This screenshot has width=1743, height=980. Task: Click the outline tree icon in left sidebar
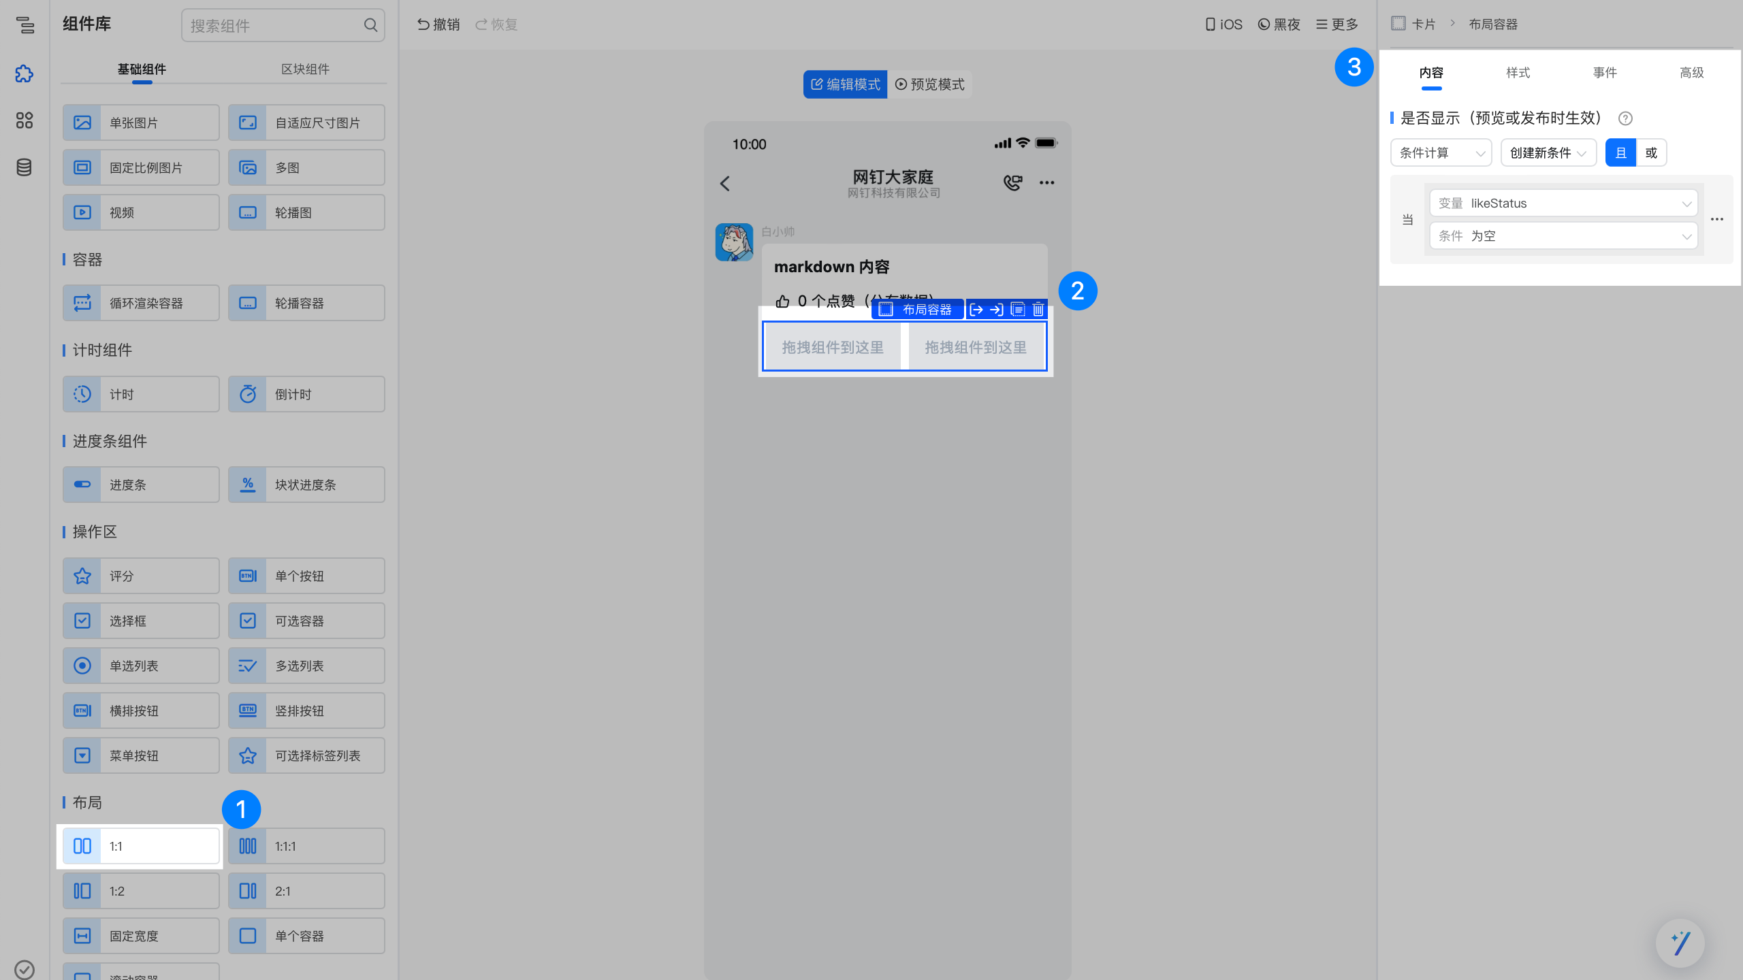coord(25,25)
